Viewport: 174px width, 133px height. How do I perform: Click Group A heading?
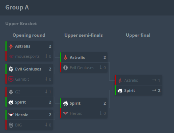(x=17, y=8)
